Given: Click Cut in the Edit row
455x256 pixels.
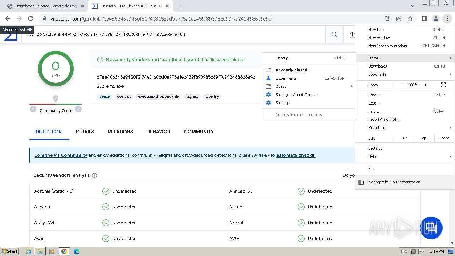Looking at the screenshot, I should click(404, 138).
